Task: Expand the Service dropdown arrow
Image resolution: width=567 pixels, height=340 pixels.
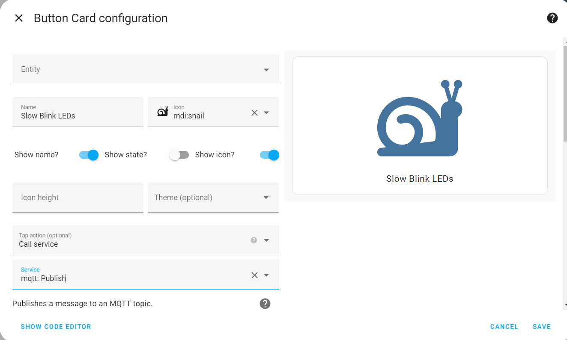Action: [266, 275]
